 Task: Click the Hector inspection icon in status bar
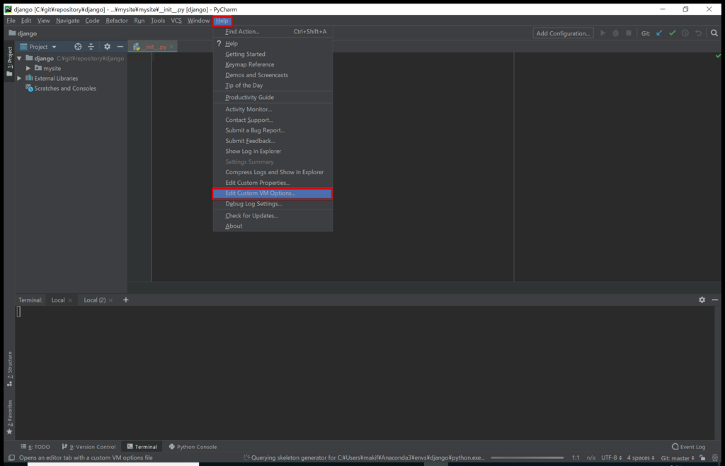[715, 458]
